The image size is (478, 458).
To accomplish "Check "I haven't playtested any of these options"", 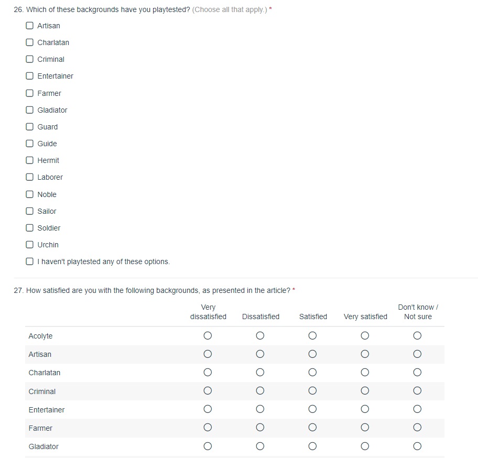I will (x=30, y=261).
